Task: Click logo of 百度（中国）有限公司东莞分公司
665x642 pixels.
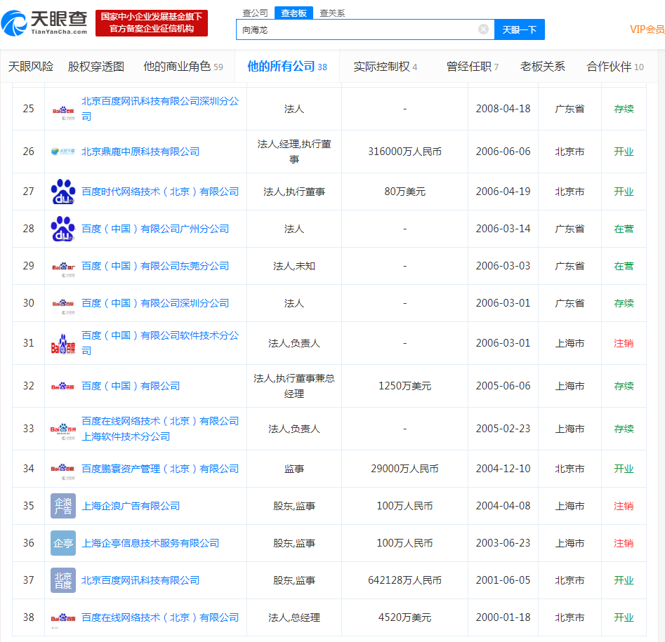Action: tap(63, 270)
